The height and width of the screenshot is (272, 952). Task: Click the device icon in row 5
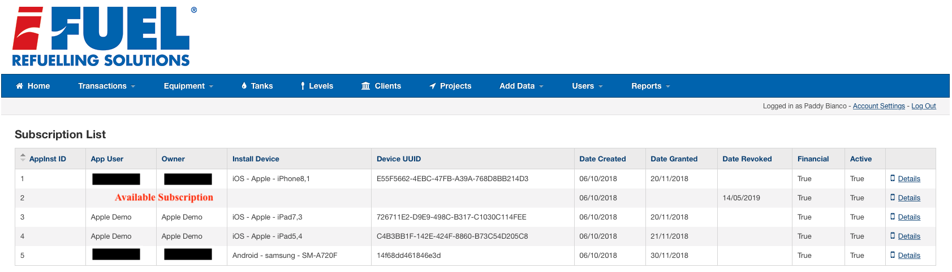[x=893, y=255]
